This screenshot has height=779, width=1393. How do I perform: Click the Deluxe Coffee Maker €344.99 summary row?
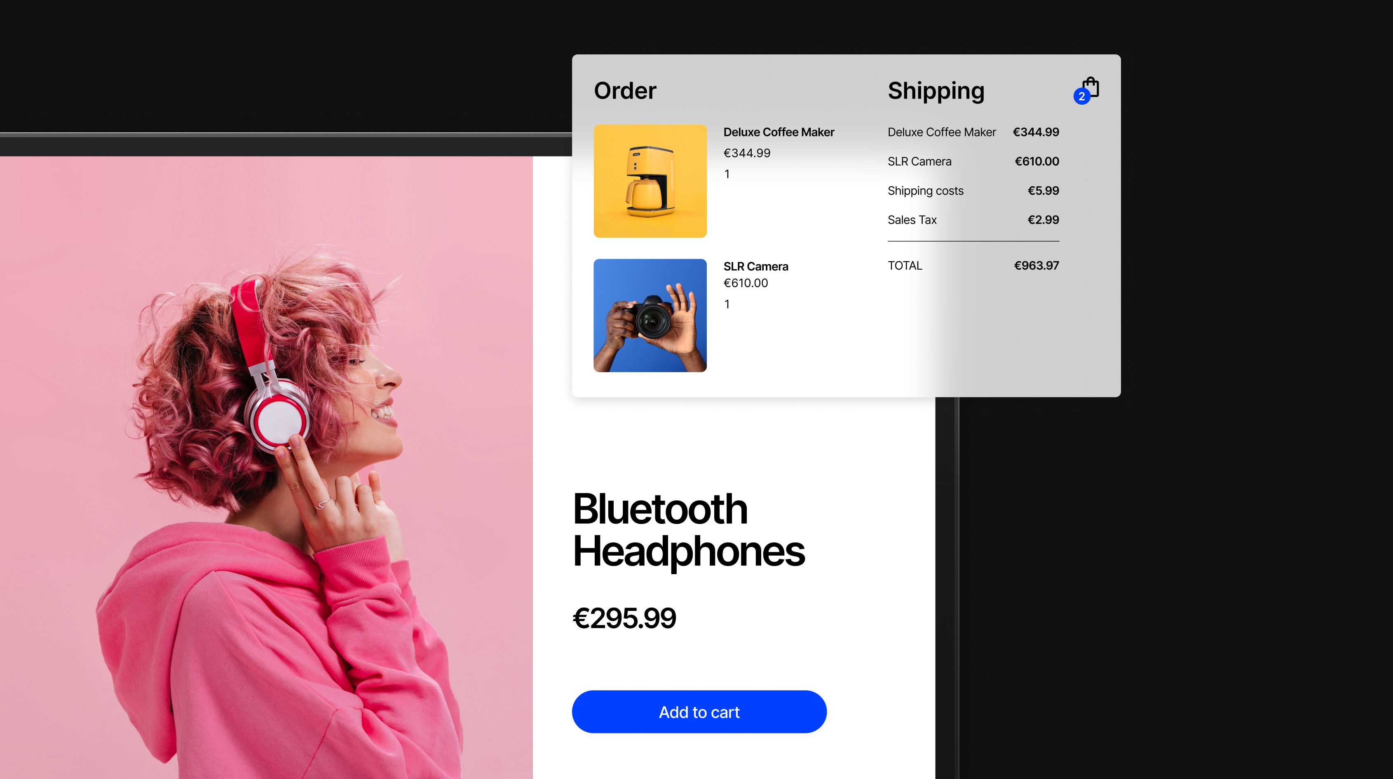pyautogui.click(x=973, y=132)
